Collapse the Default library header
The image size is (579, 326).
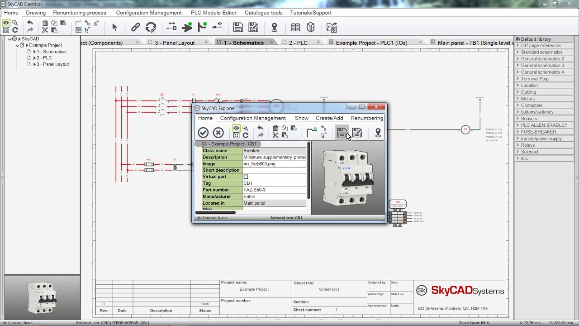pyautogui.click(x=544, y=39)
